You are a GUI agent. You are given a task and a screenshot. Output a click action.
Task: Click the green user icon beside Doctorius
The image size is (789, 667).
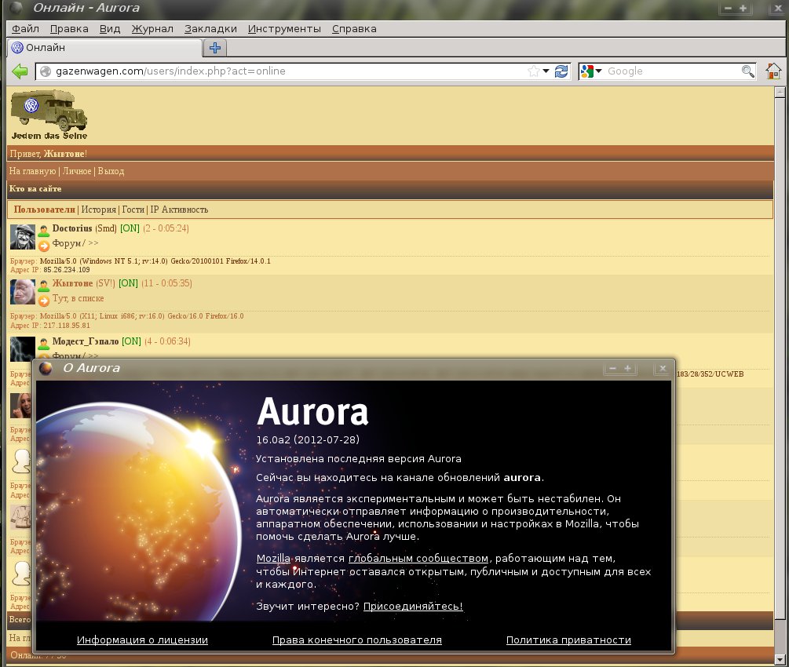(x=44, y=230)
